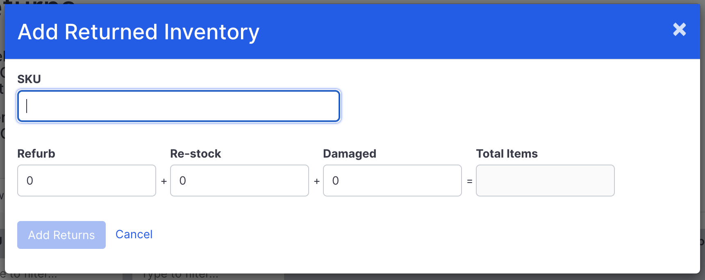Click inside the SKU input field

pyautogui.click(x=178, y=106)
